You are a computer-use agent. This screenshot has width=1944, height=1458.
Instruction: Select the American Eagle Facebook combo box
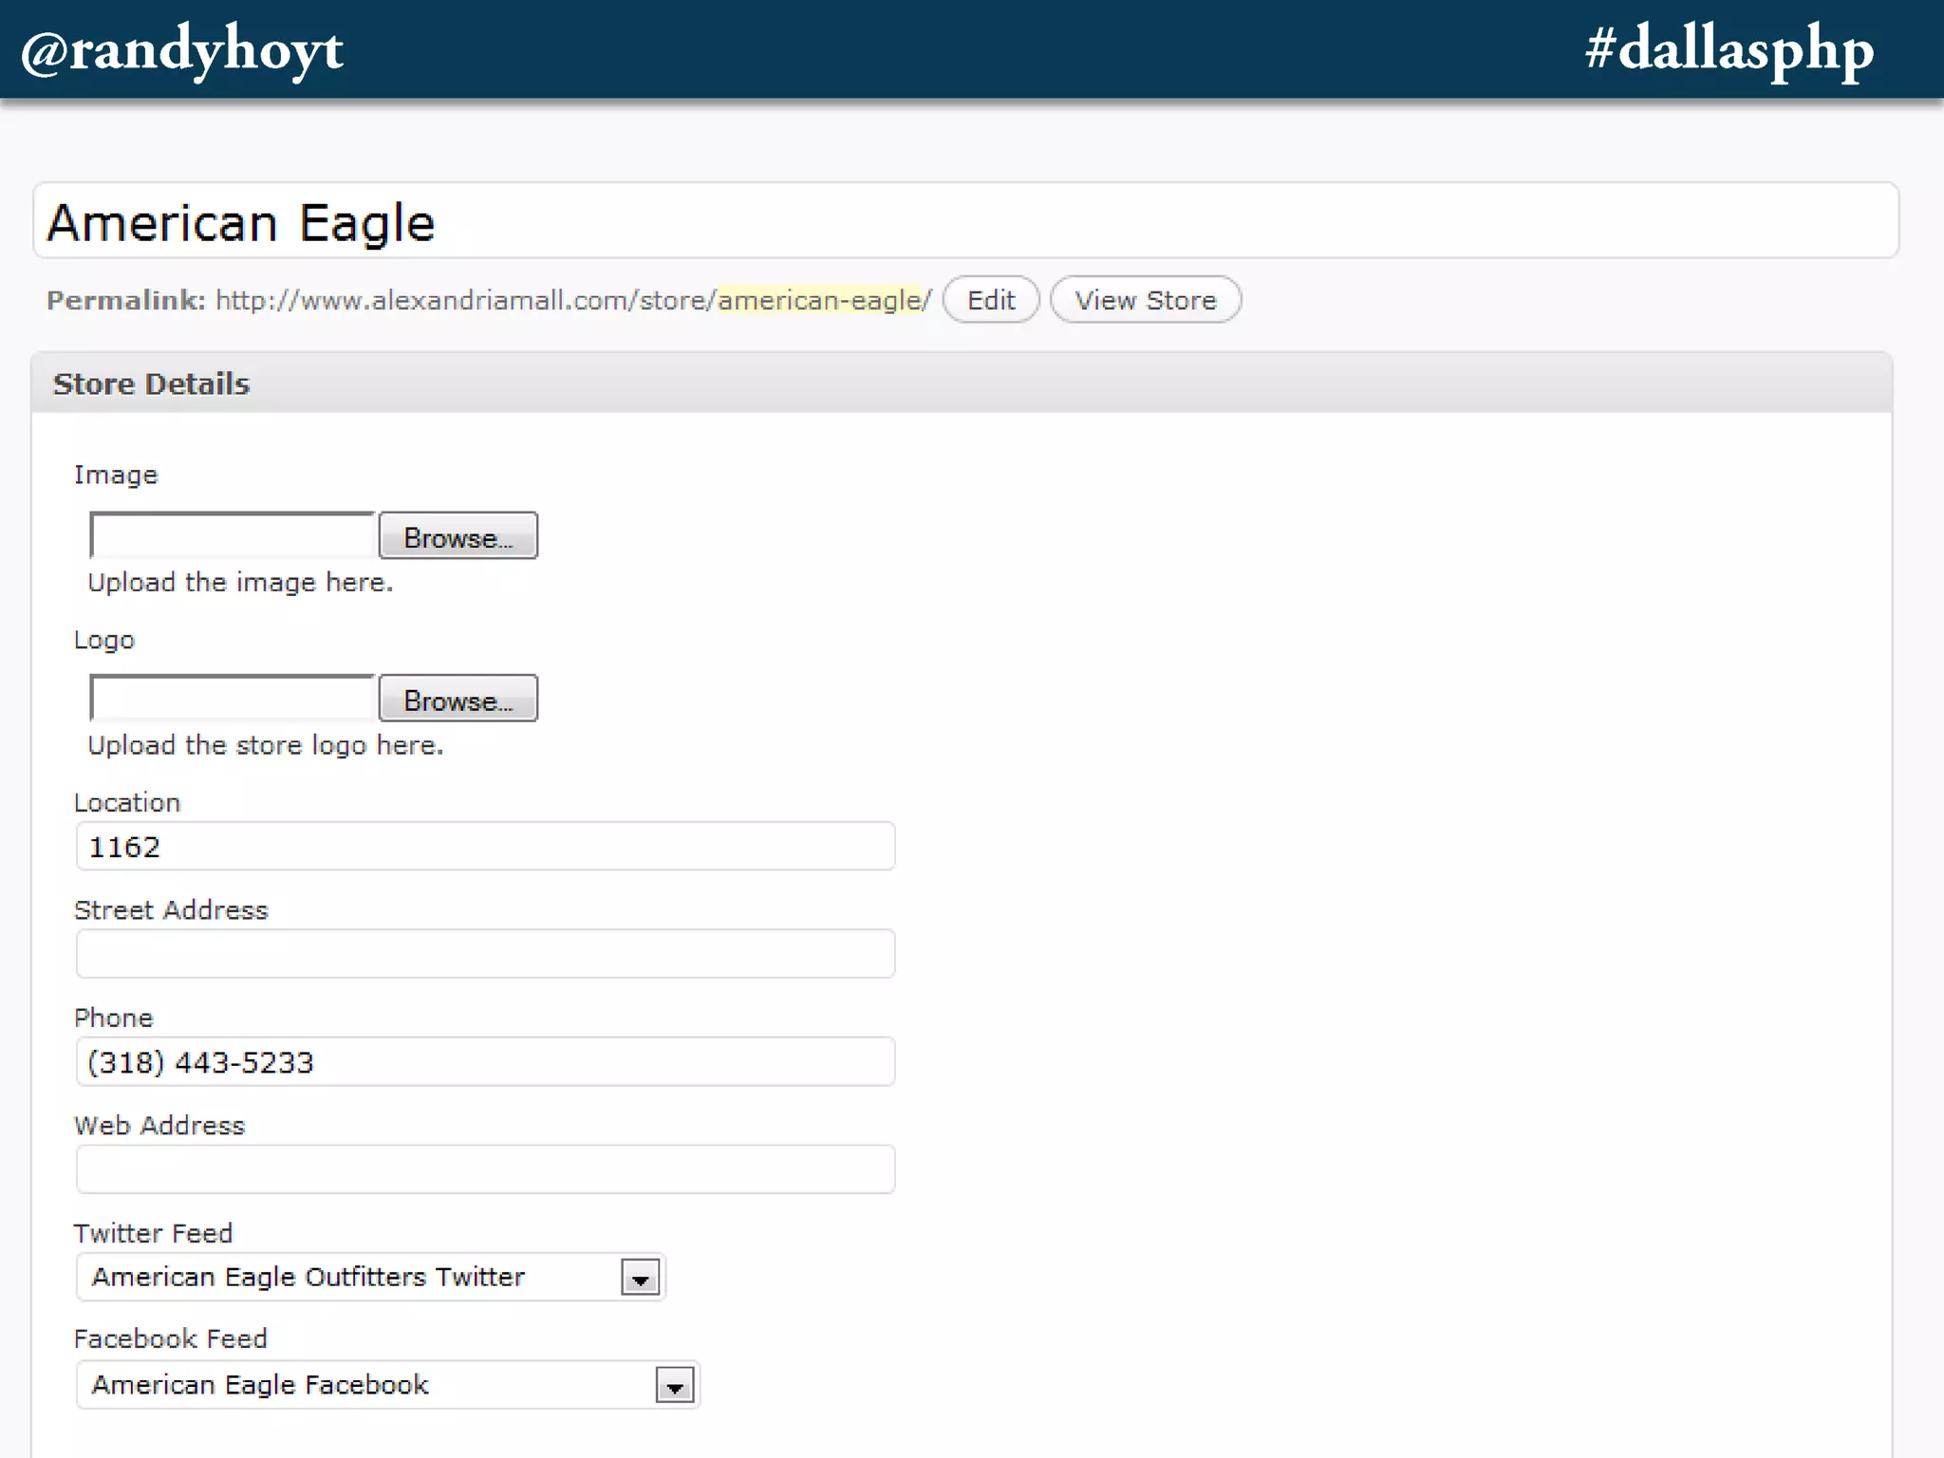point(364,1385)
